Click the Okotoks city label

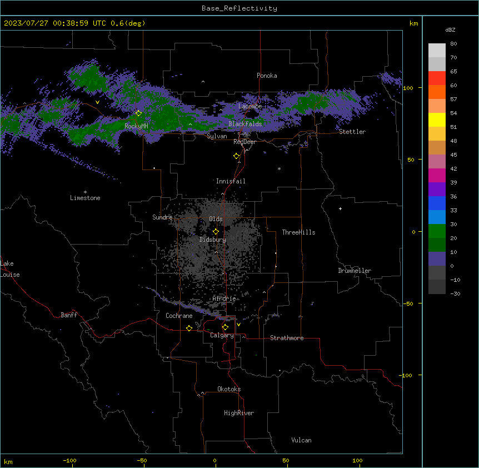point(229,389)
